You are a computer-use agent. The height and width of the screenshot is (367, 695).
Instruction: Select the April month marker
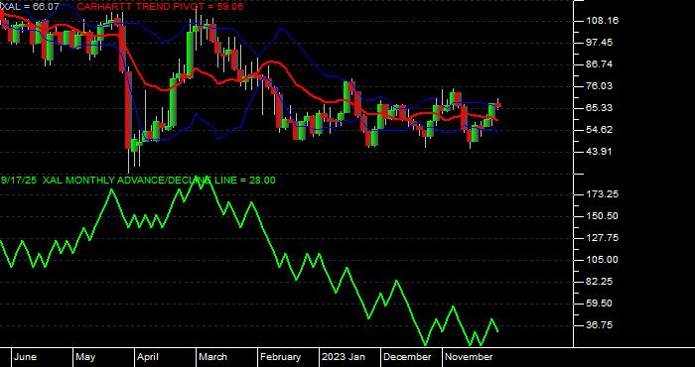[147, 357]
